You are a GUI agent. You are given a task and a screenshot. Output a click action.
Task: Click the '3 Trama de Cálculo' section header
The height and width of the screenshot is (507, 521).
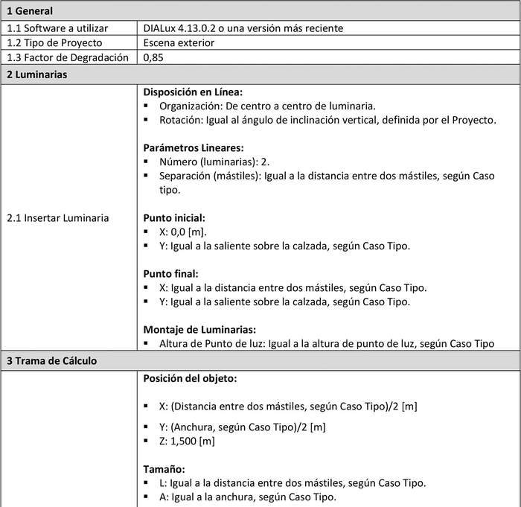point(51,361)
